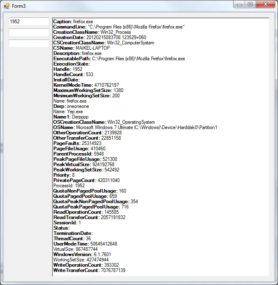Focus the text box containing 1952

pyautogui.click(x=29, y=22)
